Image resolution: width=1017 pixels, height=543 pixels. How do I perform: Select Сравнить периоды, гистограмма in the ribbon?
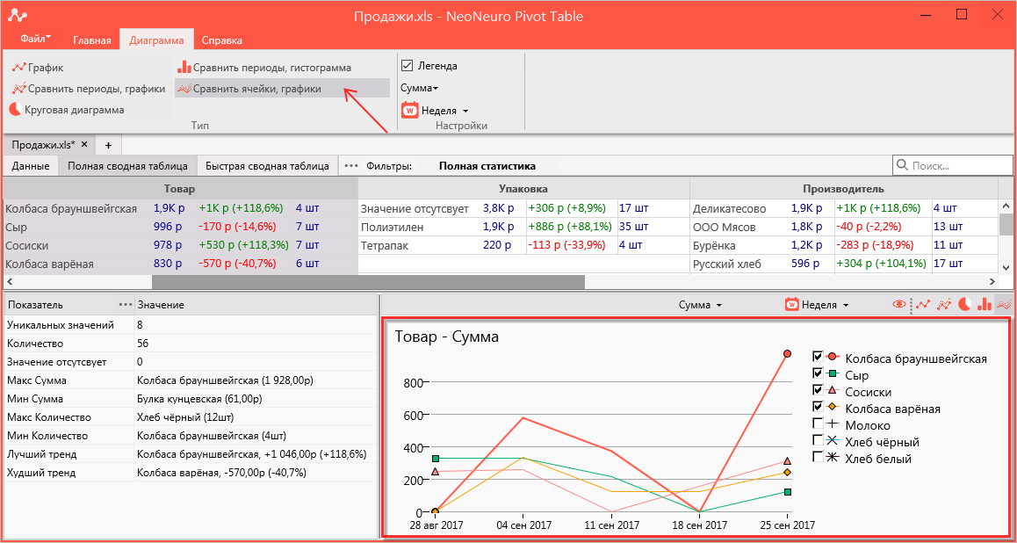264,68
